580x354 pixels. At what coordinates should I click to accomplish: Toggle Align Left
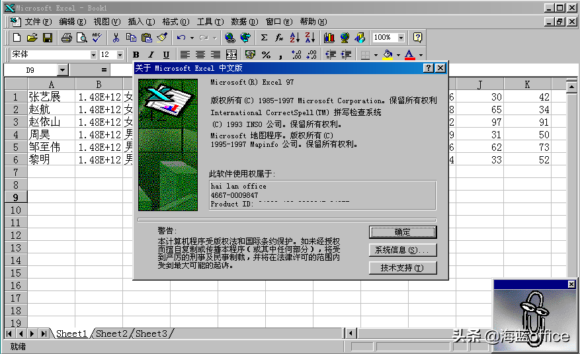pos(185,55)
